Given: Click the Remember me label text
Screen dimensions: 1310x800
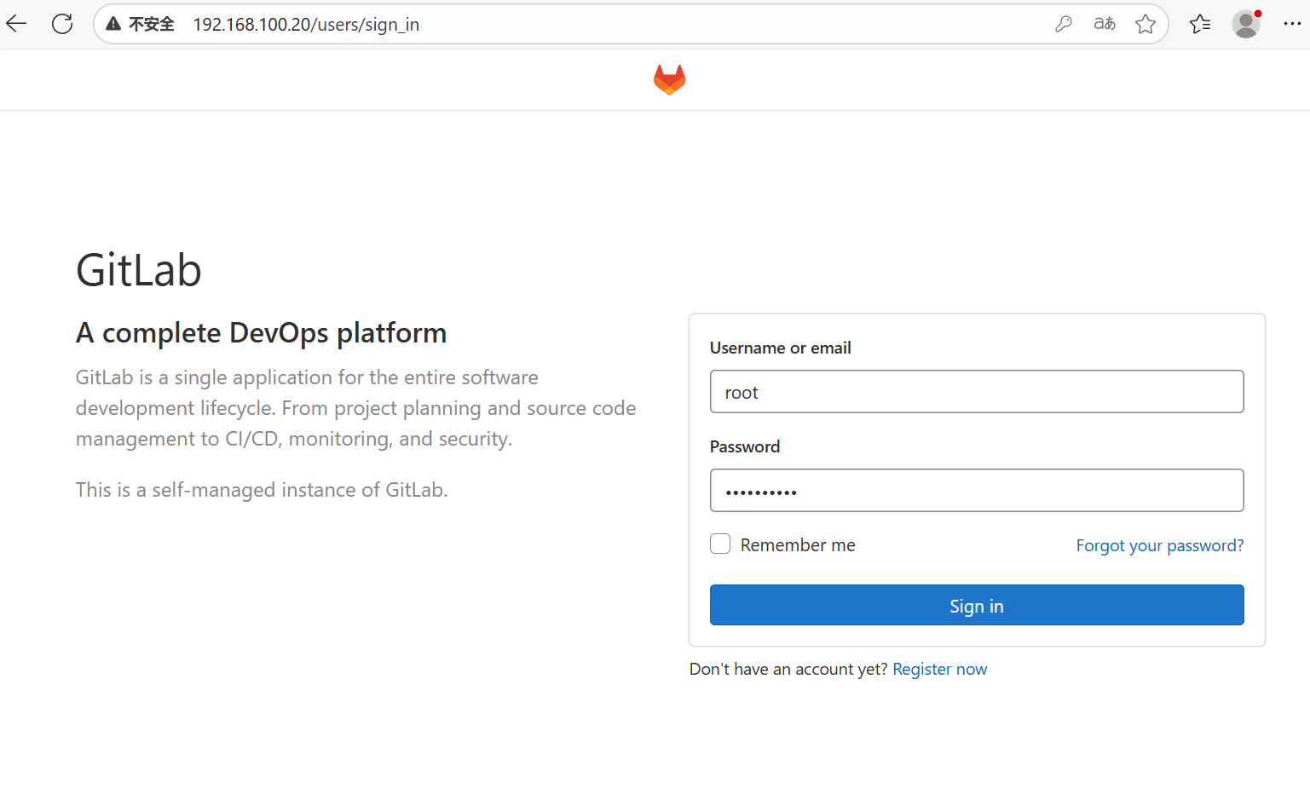Looking at the screenshot, I should tap(798, 545).
